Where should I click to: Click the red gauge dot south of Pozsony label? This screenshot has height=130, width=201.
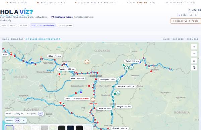coord(59,74)
